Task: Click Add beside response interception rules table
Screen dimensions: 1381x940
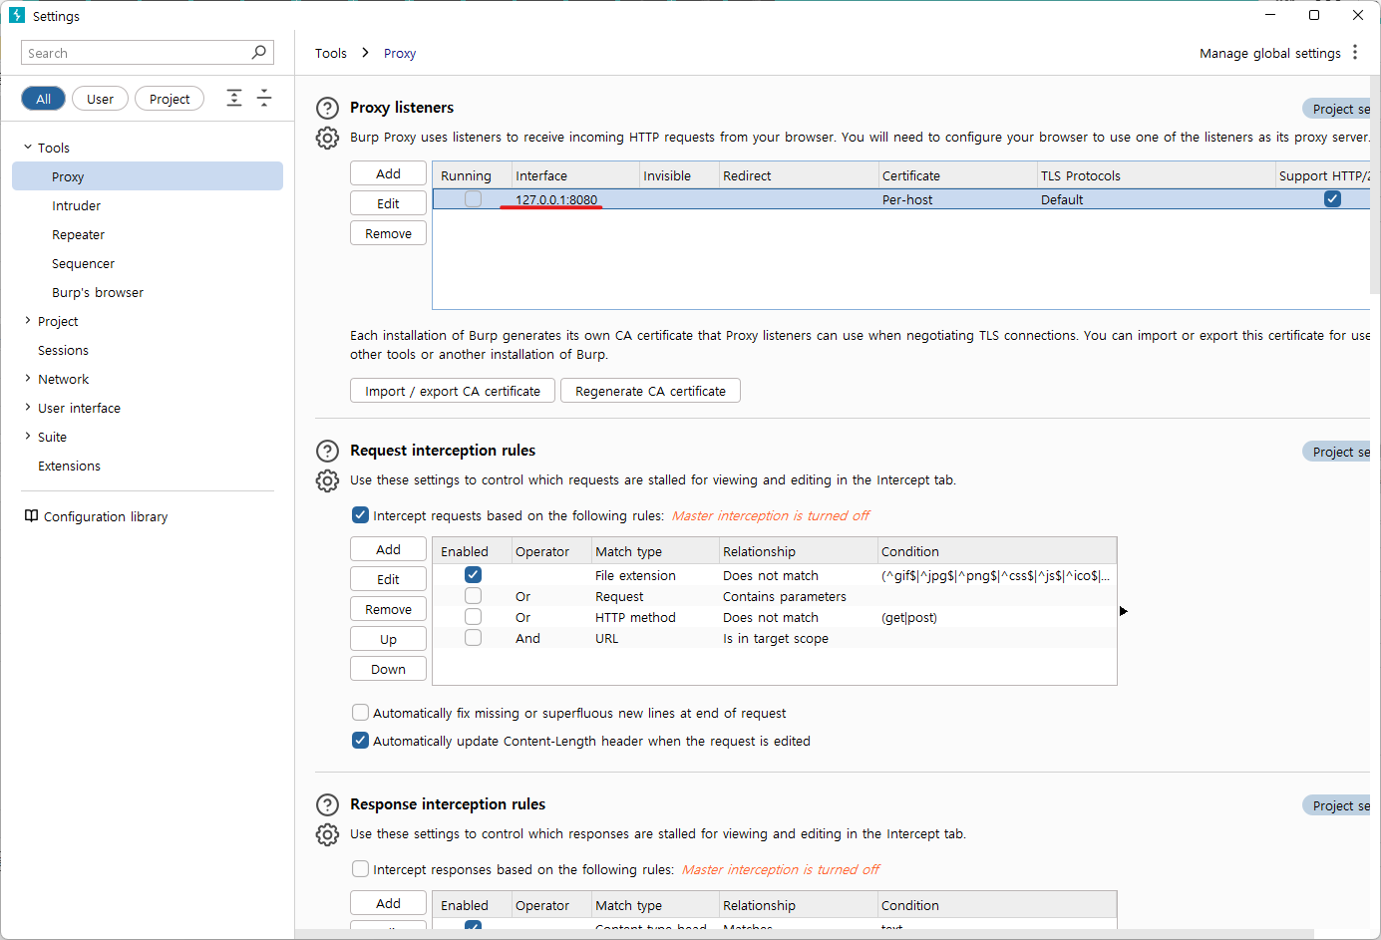Action: 388,903
